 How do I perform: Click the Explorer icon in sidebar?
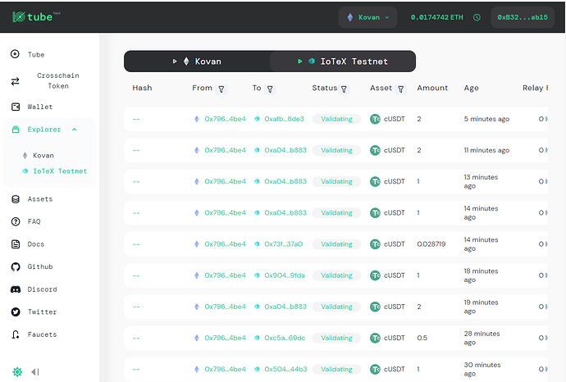16,130
